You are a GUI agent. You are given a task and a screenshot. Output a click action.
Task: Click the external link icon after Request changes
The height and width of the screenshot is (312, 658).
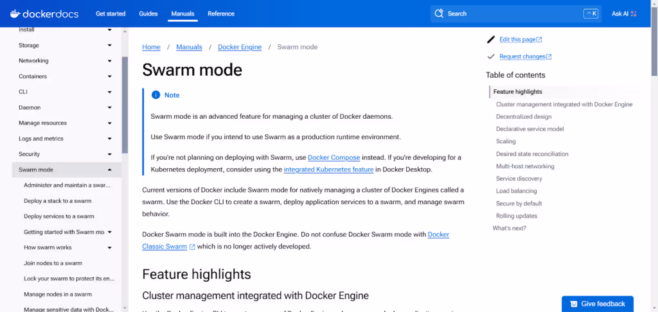tap(549, 56)
